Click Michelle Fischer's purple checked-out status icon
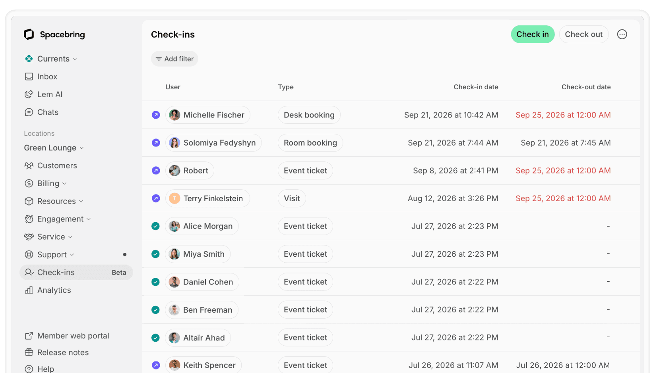 coord(156,115)
